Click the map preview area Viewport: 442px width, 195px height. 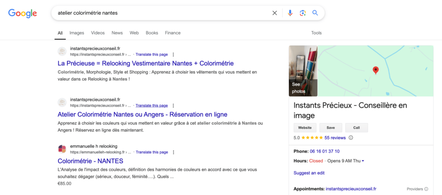(376, 71)
